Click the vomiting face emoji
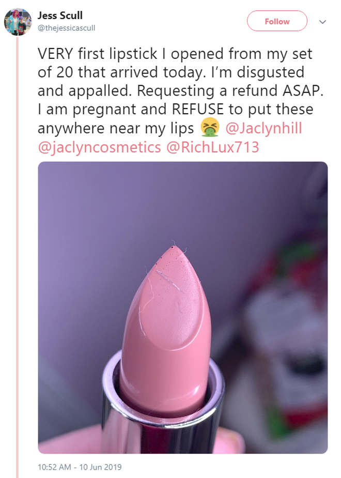The width and height of the screenshot is (341, 478). [210, 127]
